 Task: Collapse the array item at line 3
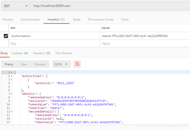11,80
